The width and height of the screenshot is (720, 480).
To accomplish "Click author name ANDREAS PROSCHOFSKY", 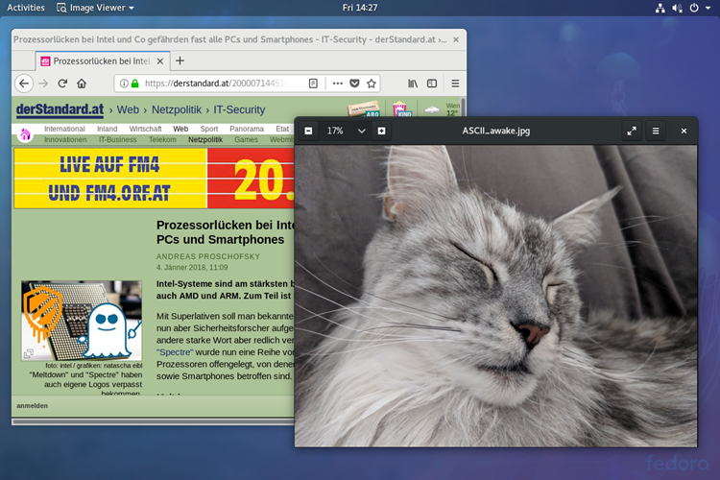I will 208,256.
